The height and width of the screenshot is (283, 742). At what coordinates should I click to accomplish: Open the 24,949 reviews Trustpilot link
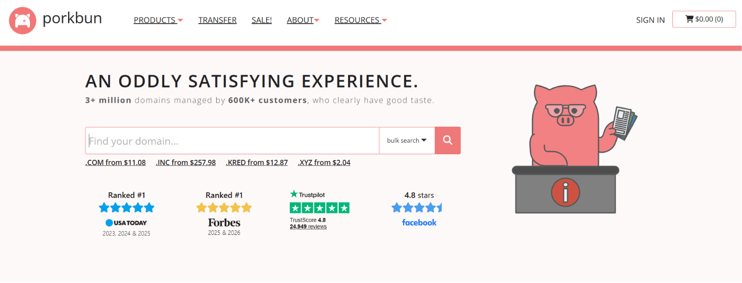pyautogui.click(x=308, y=226)
